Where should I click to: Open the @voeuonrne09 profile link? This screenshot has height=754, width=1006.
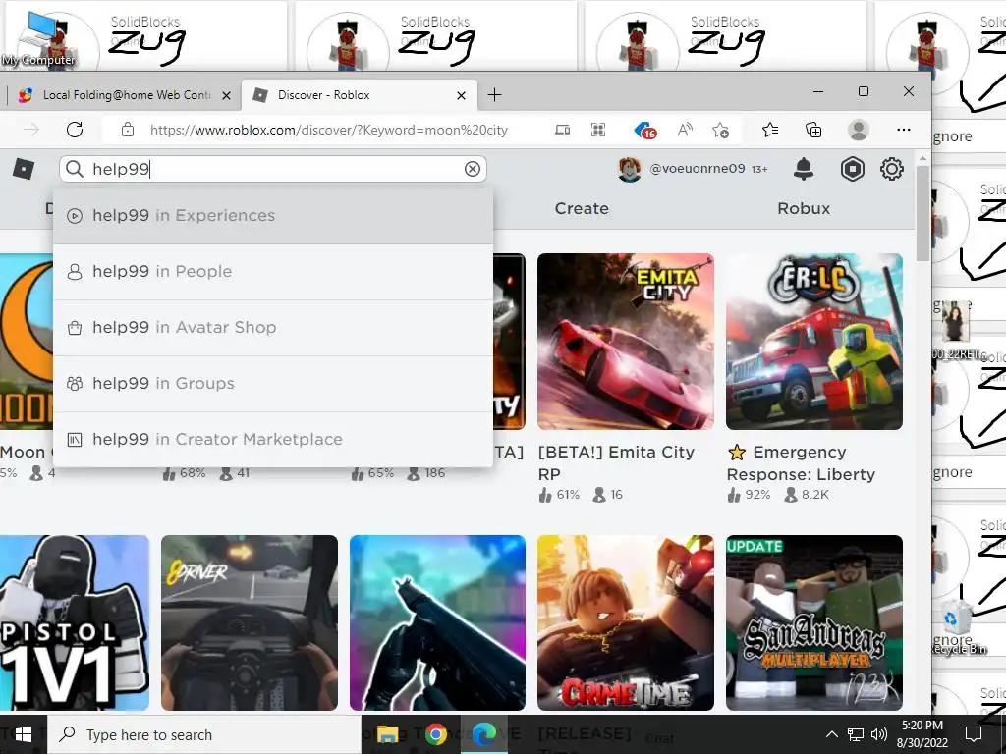point(697,168)
